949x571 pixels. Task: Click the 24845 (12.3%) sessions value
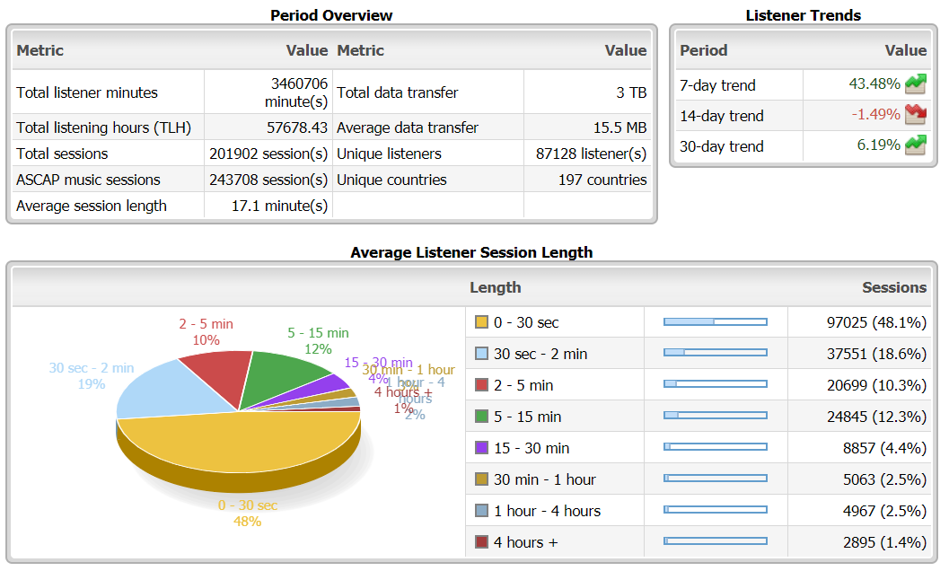point(876,417)
